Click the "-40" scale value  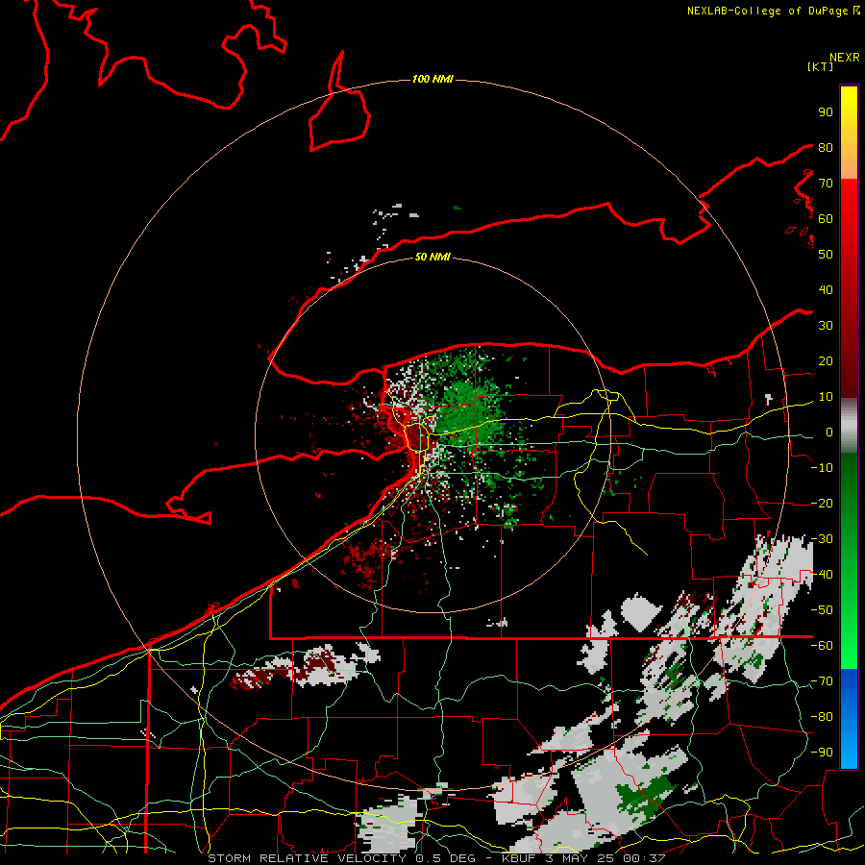tap(822, 575)
